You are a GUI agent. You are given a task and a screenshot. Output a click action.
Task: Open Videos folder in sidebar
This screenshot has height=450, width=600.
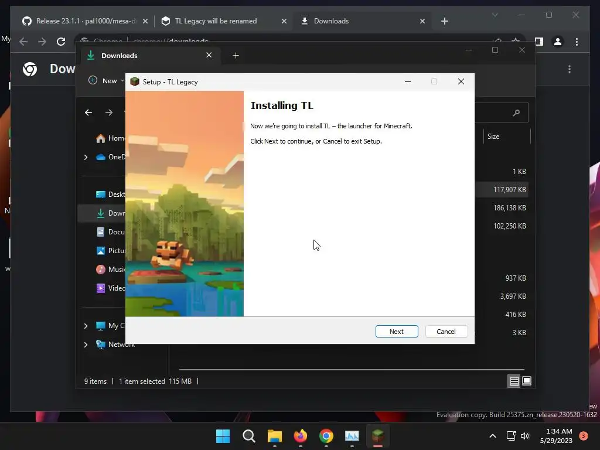pos(110,288)
